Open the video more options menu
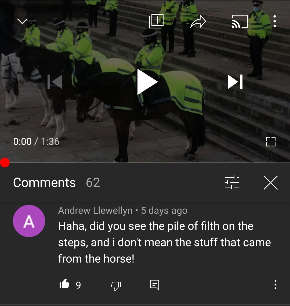This screenshot has width=290, height=306. click(275, 21)
